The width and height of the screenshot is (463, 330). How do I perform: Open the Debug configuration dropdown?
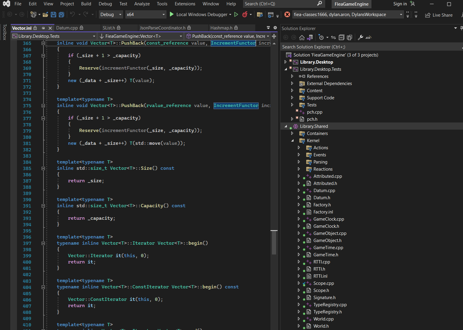click(111, 15)
